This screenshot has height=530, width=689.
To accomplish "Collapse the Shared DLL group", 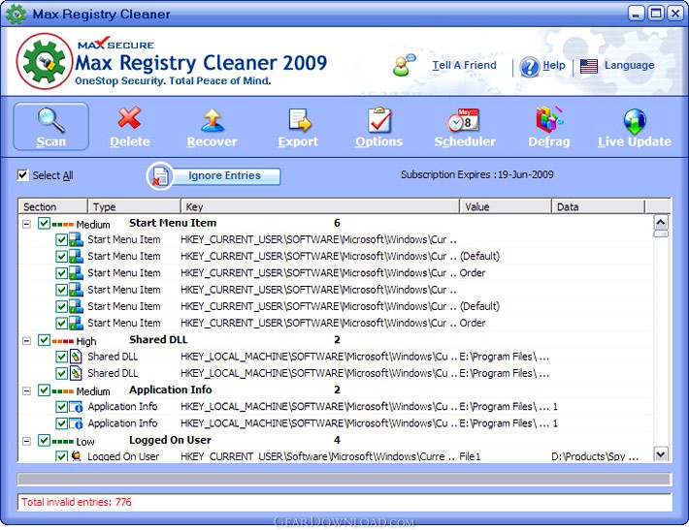I will (x=27, y=340).
